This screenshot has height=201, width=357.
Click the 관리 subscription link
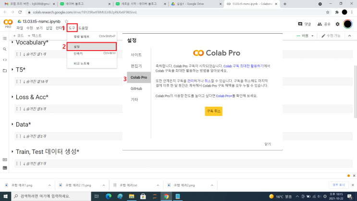[191, 81]
